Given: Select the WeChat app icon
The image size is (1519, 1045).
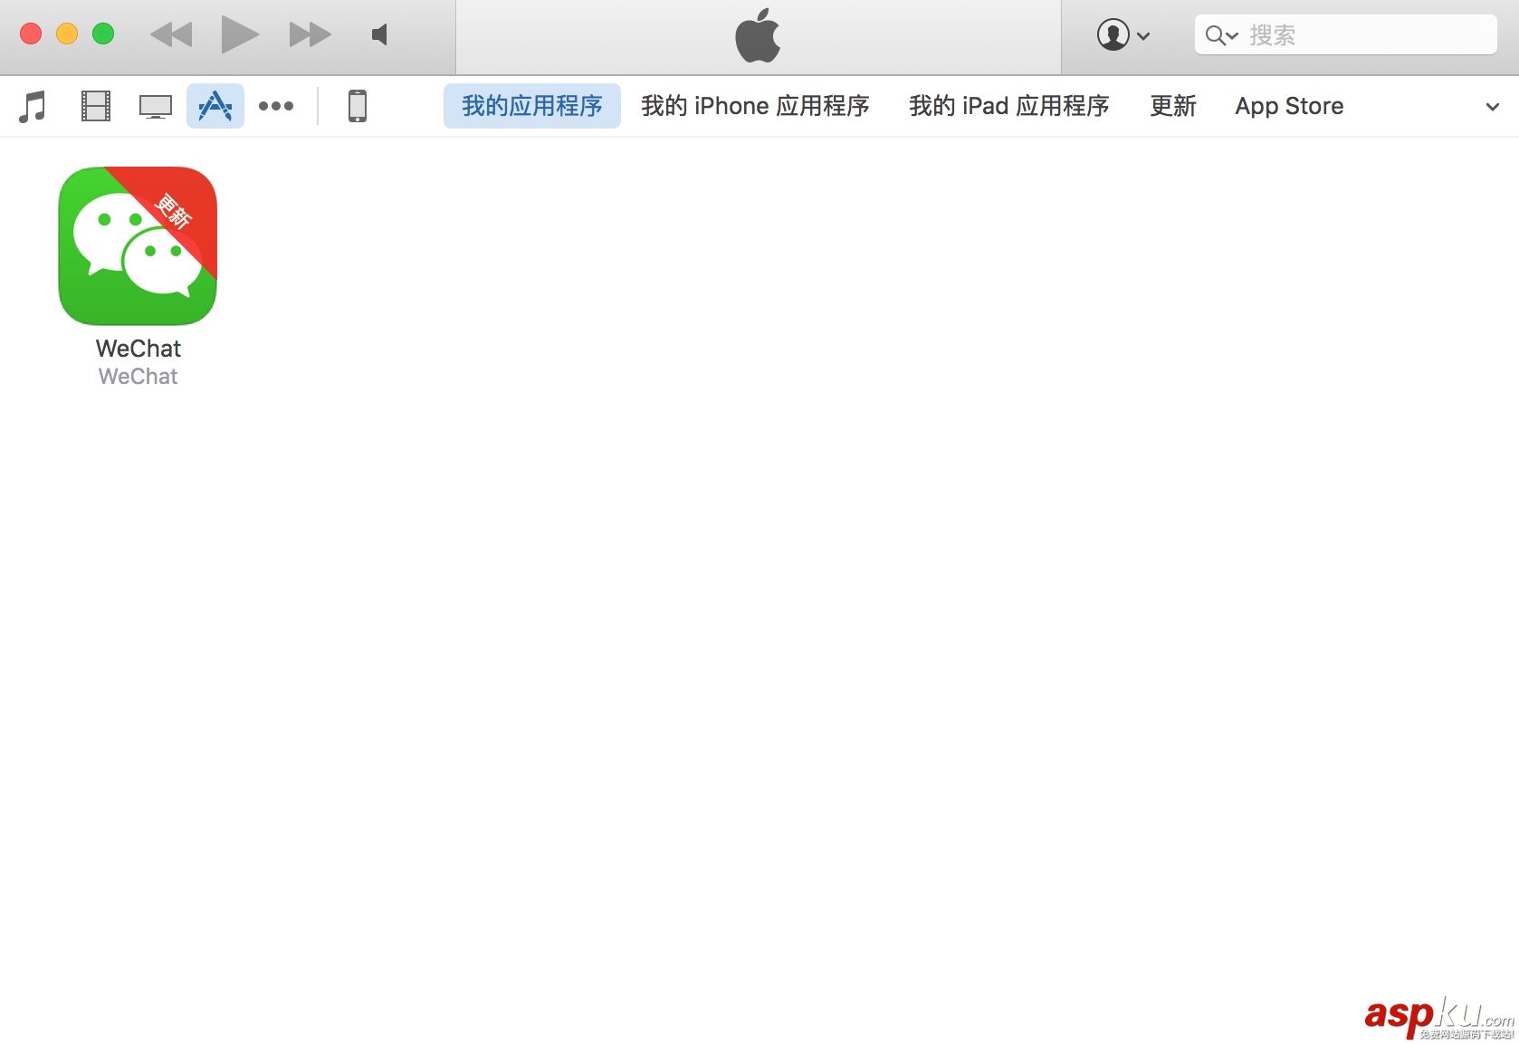Looking at the screenshot, I should click(136, 246).
